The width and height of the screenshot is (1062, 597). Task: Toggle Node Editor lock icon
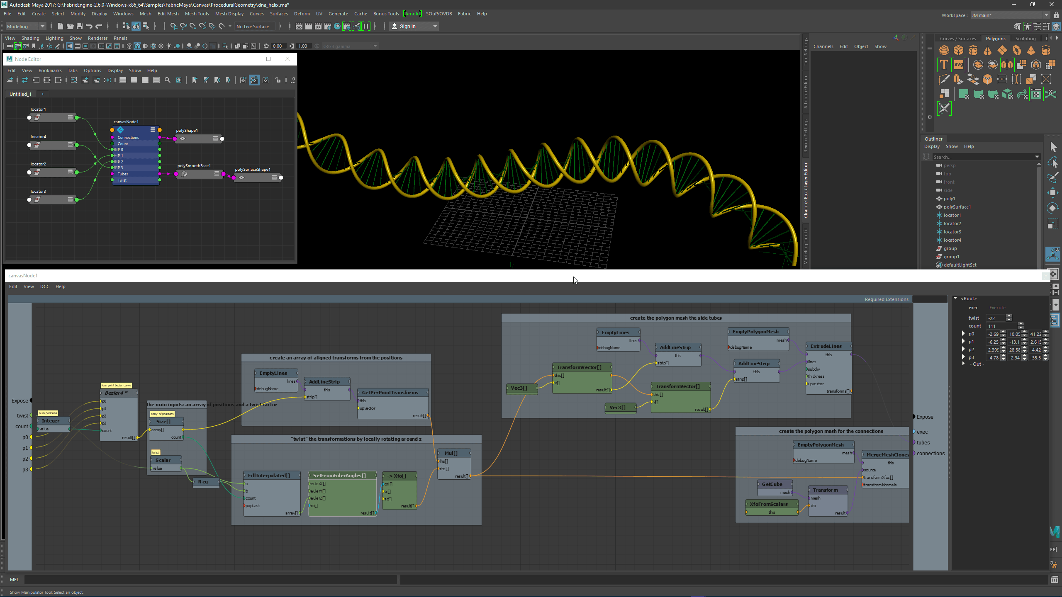tap(278, 80)
